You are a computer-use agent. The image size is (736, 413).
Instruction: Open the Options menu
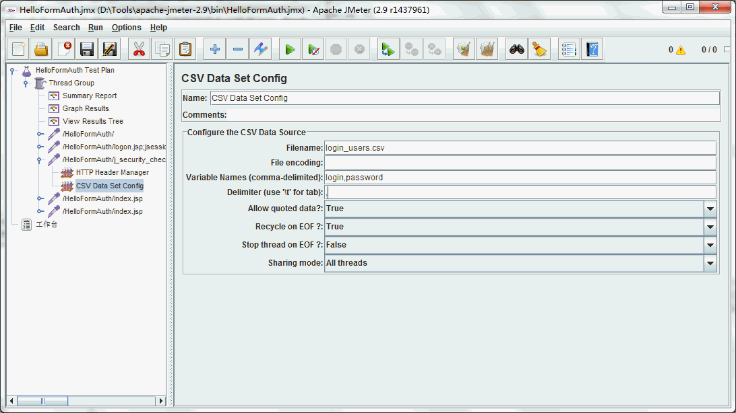point(126,27)
